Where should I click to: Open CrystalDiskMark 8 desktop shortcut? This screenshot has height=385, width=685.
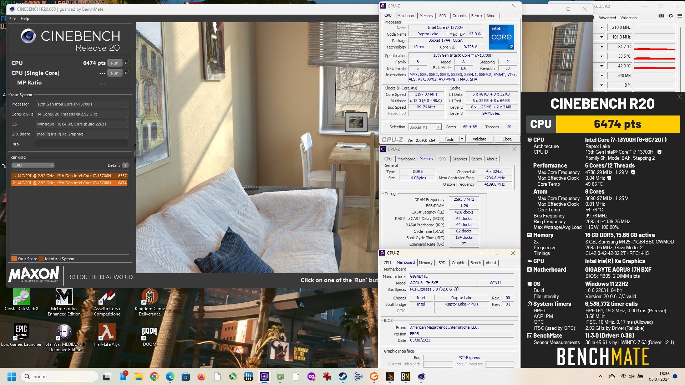21,299
